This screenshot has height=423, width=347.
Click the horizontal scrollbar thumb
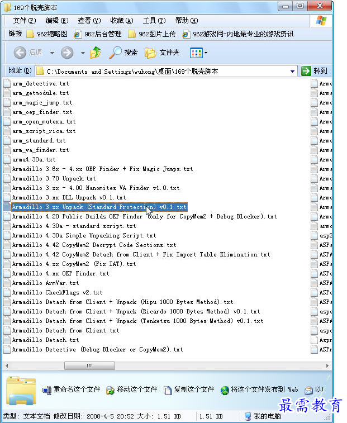tap(89, 366)
